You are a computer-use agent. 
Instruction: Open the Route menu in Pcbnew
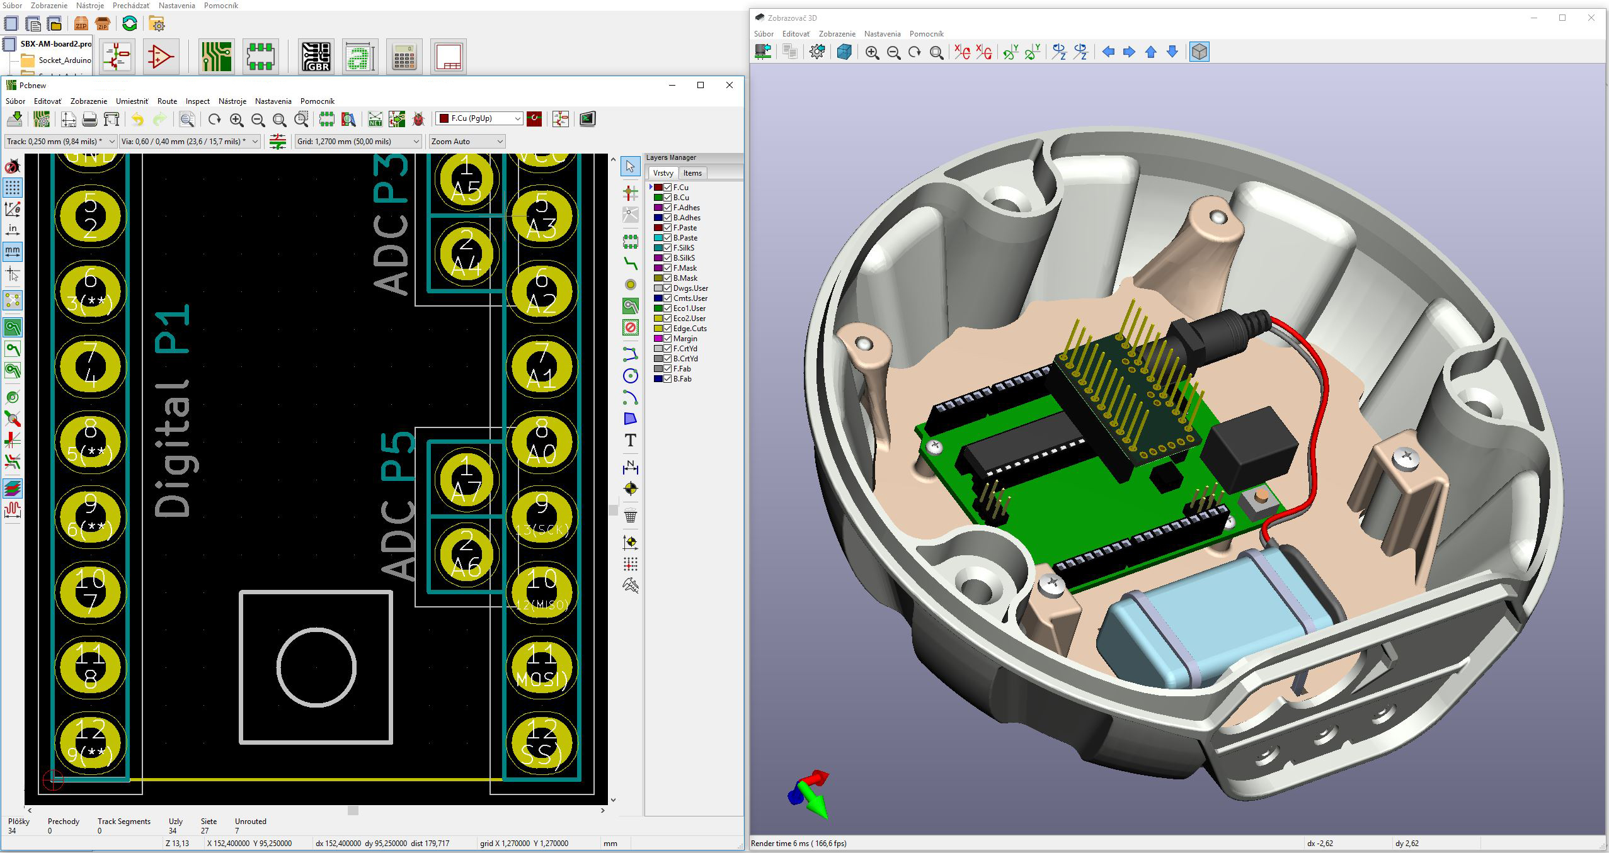(167, 101)
